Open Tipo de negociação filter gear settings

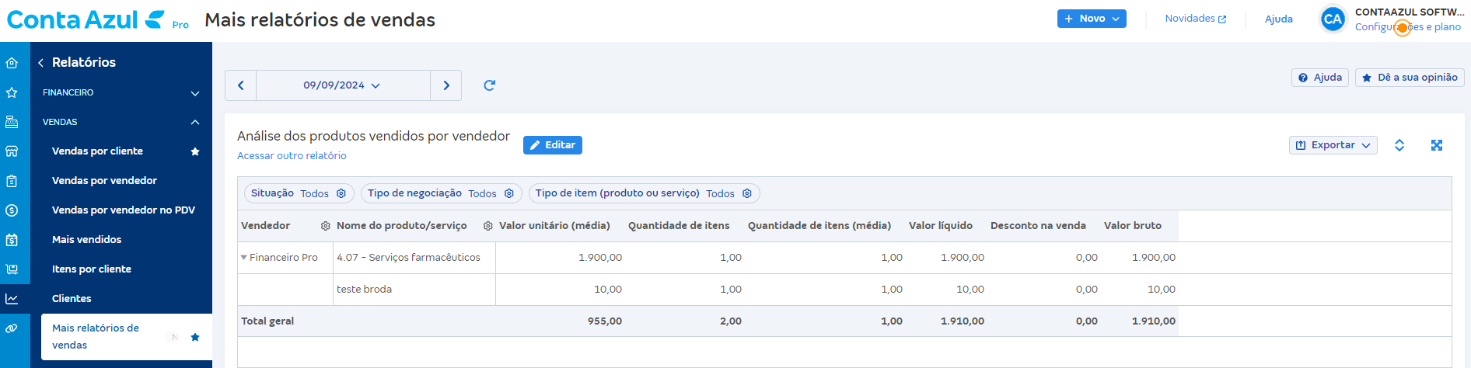(509, 193)
